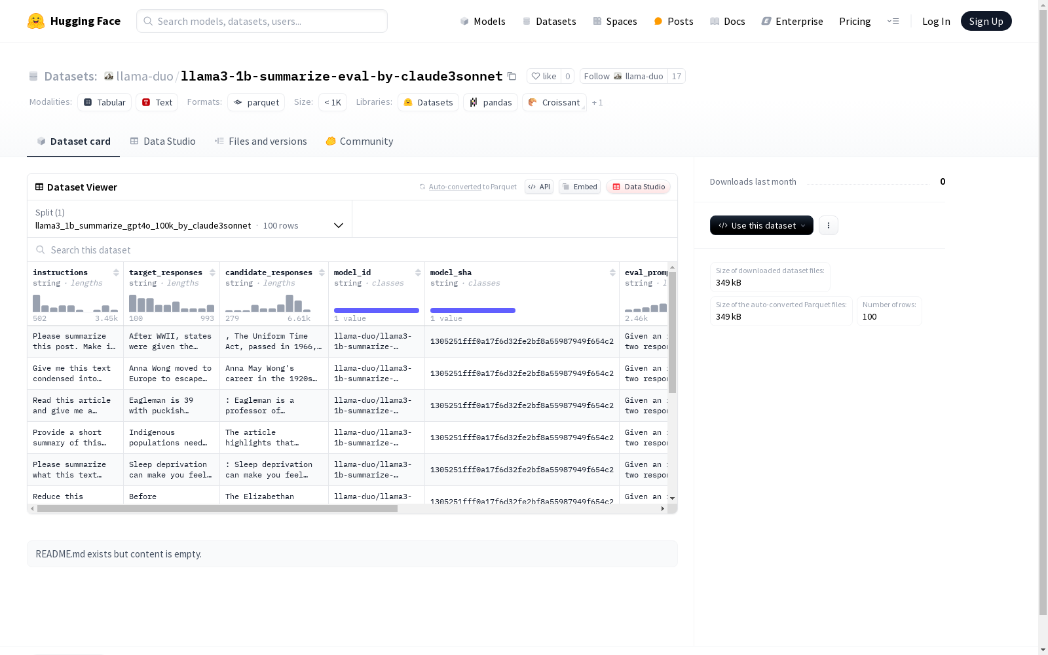The width and height of the screenshot is (1048, 655).
Task: Click cell 'Give me this text condensed into…'
Action: pyautogui.click(x=75, y=373)
